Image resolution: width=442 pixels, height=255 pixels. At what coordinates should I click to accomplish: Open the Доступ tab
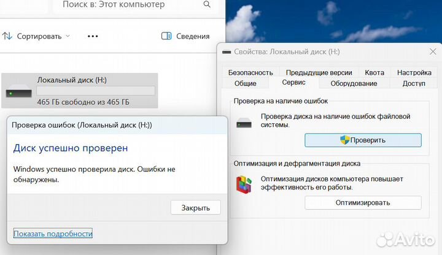pyautogui.click(x=414, y=83)
